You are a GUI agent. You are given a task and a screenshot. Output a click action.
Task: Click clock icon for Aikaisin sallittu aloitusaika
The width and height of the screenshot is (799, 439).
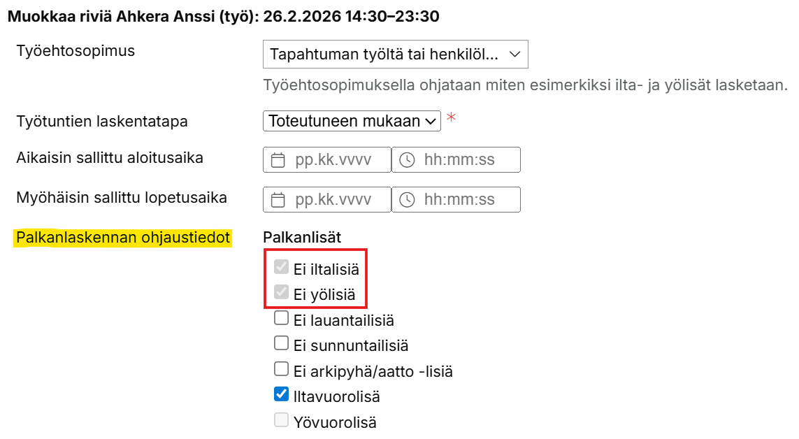(407, 160)
